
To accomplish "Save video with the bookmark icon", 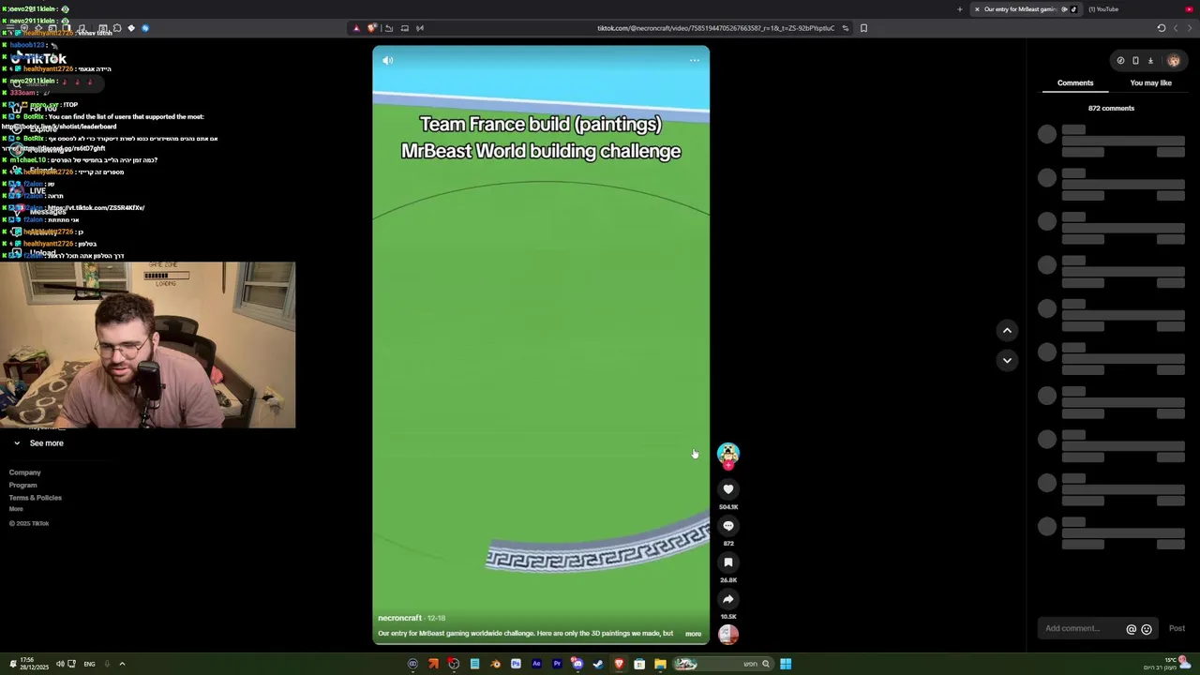I will (x=728, y=562).
